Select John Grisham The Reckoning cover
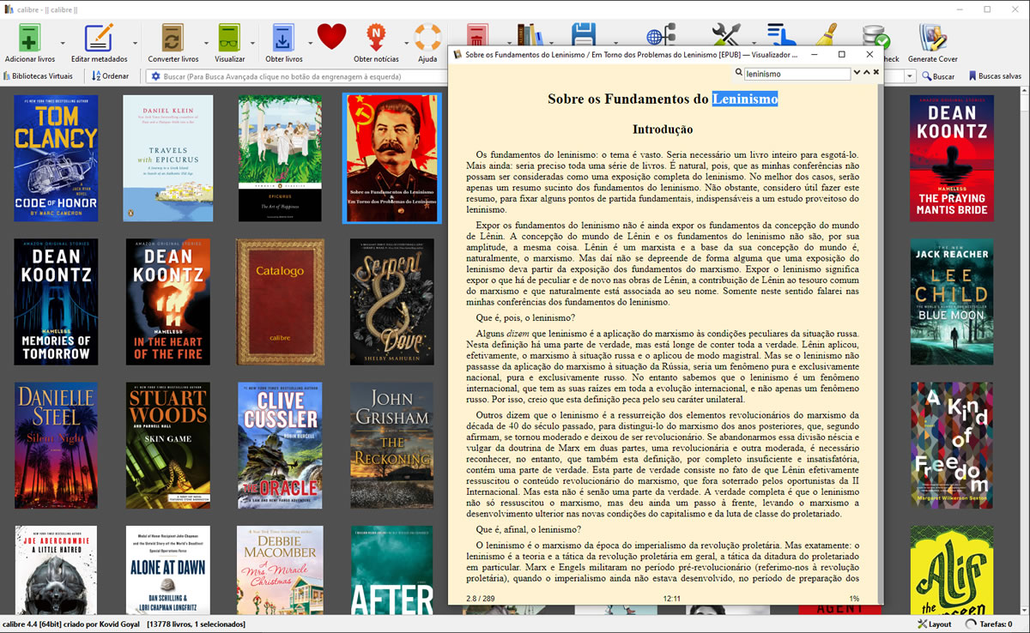 click(x=392, y=446)
